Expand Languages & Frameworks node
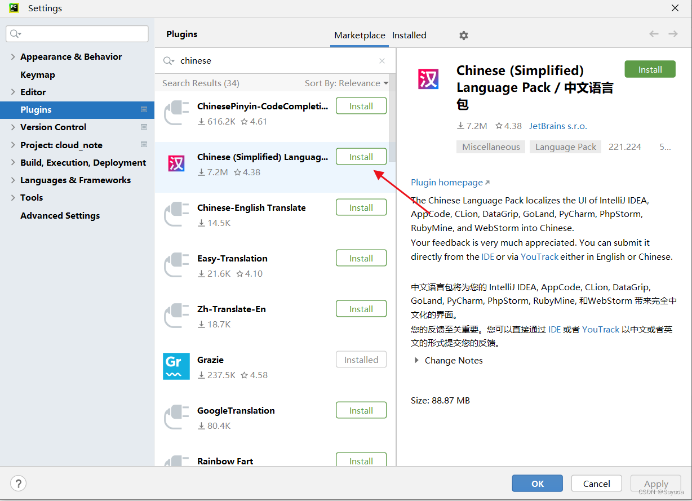Viewport: 692px width, 501px height. [13, 180]
